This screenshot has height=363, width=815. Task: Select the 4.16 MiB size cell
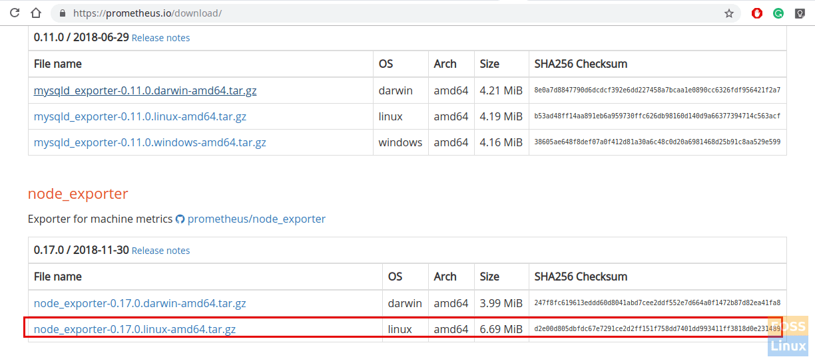click(x=501, y=142)
